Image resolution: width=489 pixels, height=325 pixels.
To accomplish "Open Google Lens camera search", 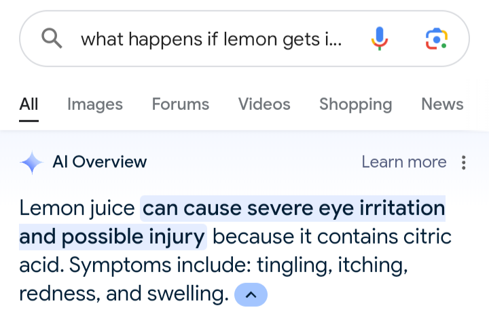I will [x=437, y=38].
